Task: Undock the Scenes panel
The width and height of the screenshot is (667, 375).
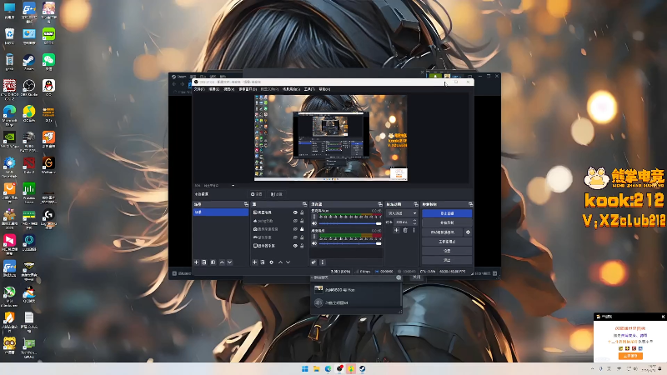Action: pos(246,204)
